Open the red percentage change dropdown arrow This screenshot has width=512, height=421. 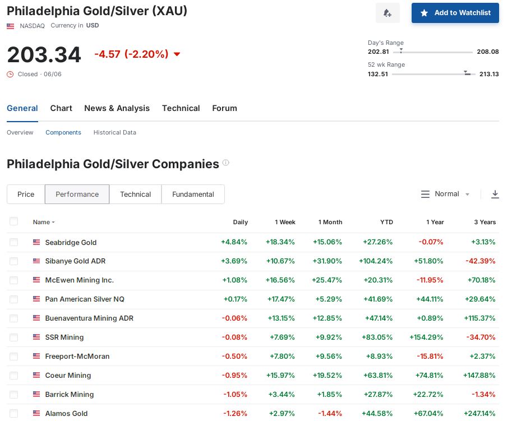(x=177, y=54)
